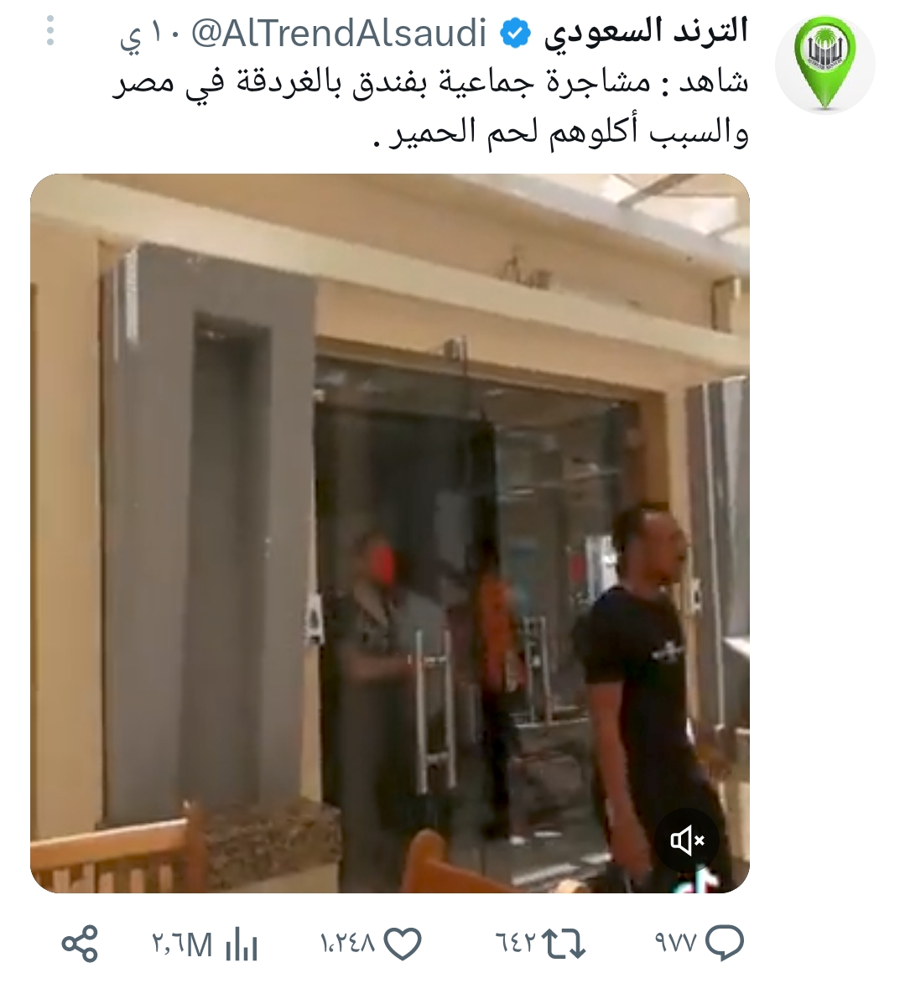This screenshot has width=905, height=994.
Task: Like the tweet with heart icon
Action: [403, 944]
